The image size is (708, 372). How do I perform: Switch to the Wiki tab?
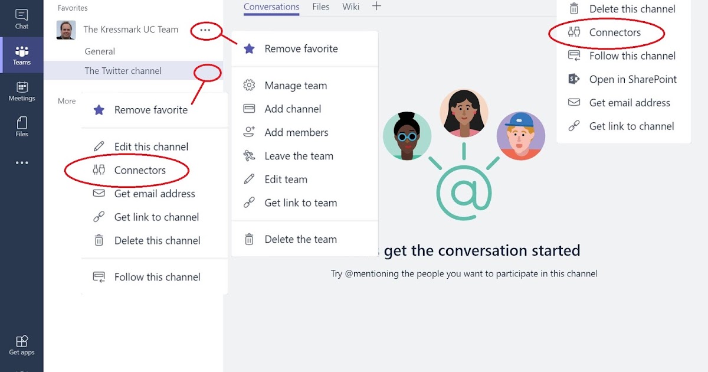[350, 6]
